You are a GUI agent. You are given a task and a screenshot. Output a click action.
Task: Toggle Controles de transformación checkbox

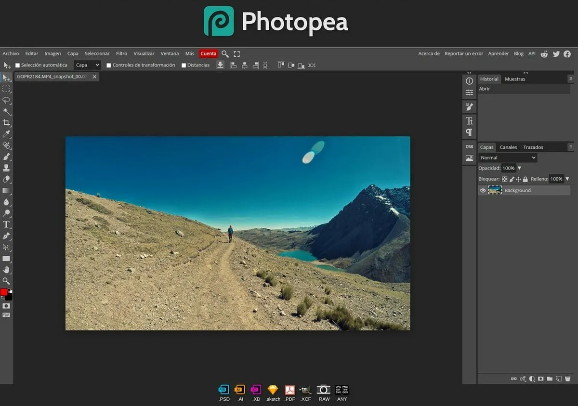109,65
